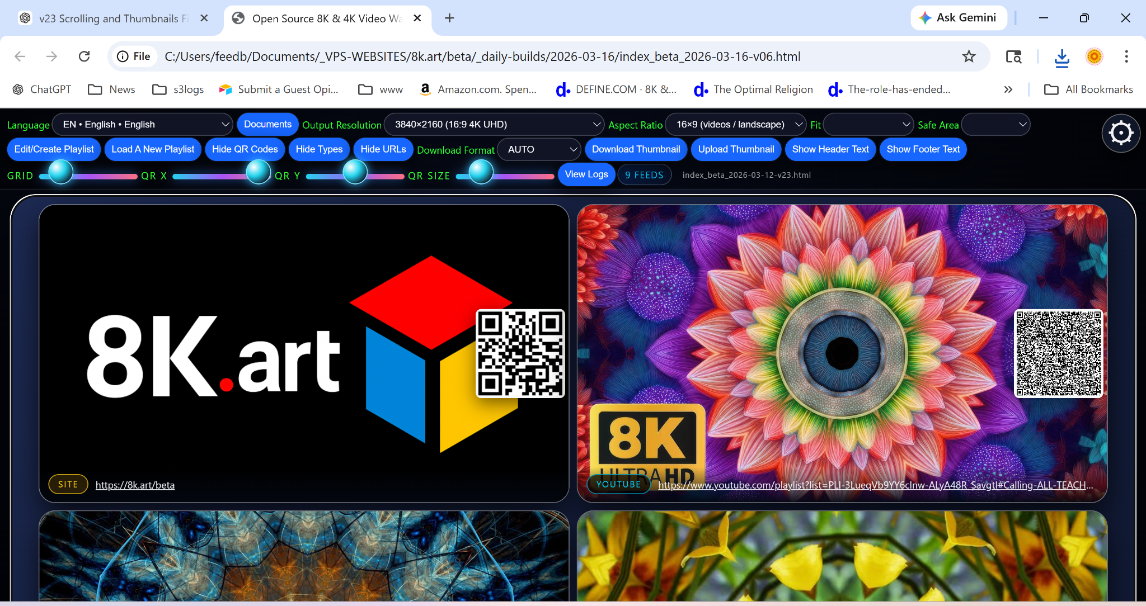This screenshot has width=1146, height=606.
Task: Open the News bookmark folder
Action: 112,89
